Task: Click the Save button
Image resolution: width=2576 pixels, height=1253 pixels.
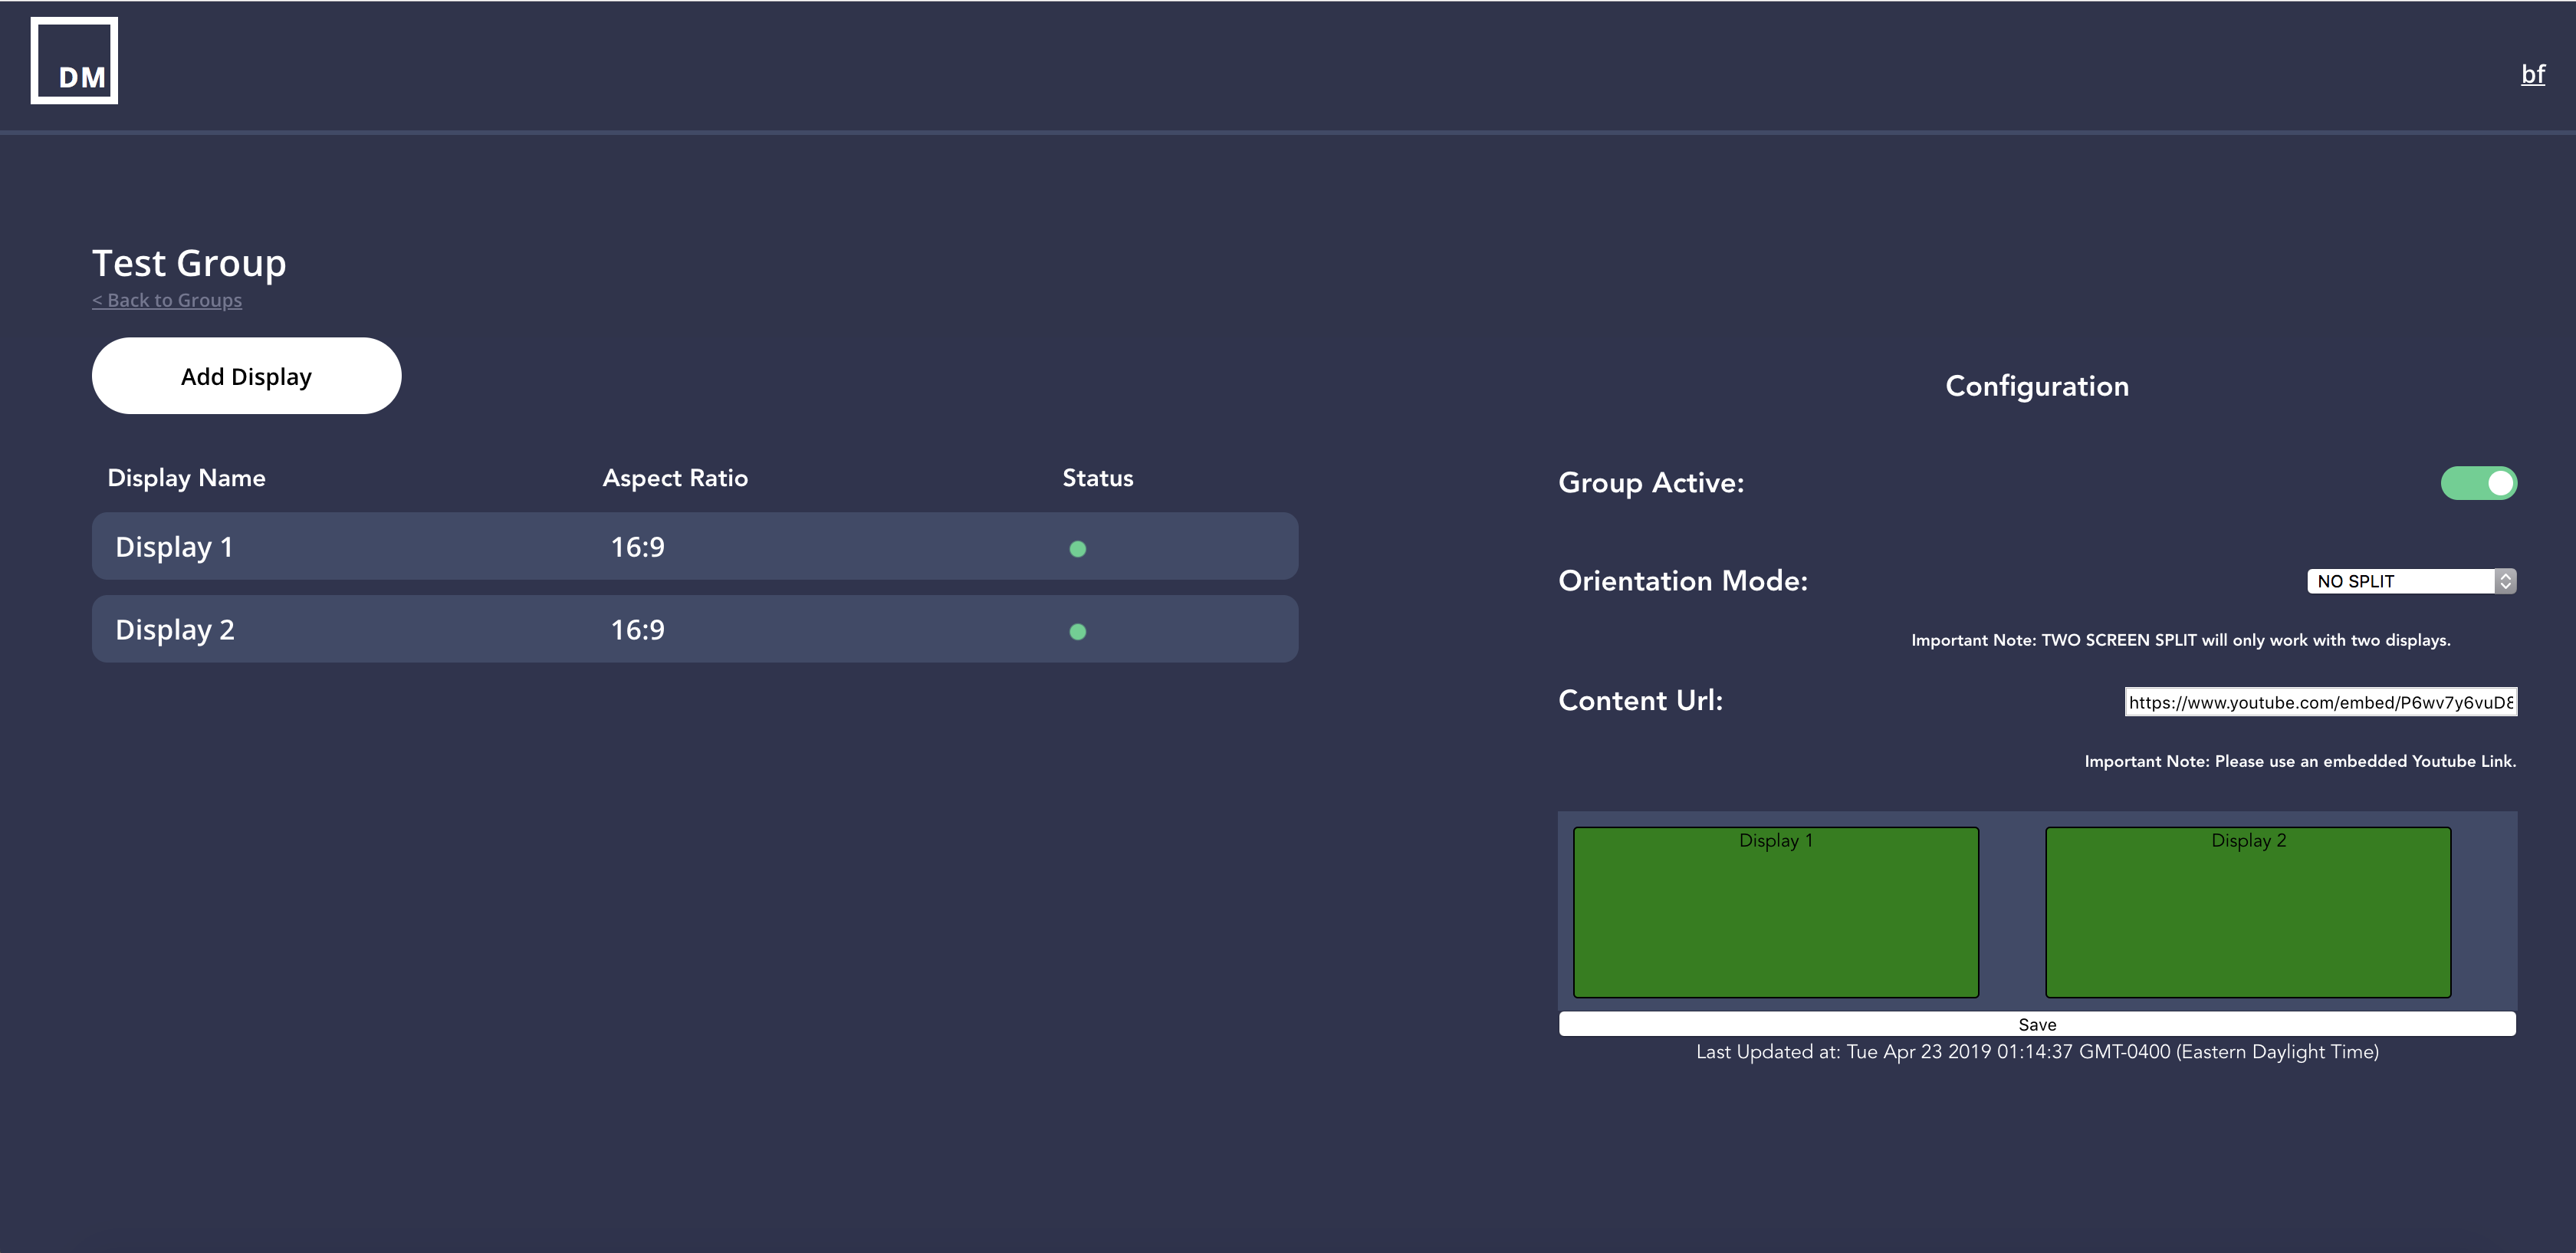Action: point(2037,1024)
